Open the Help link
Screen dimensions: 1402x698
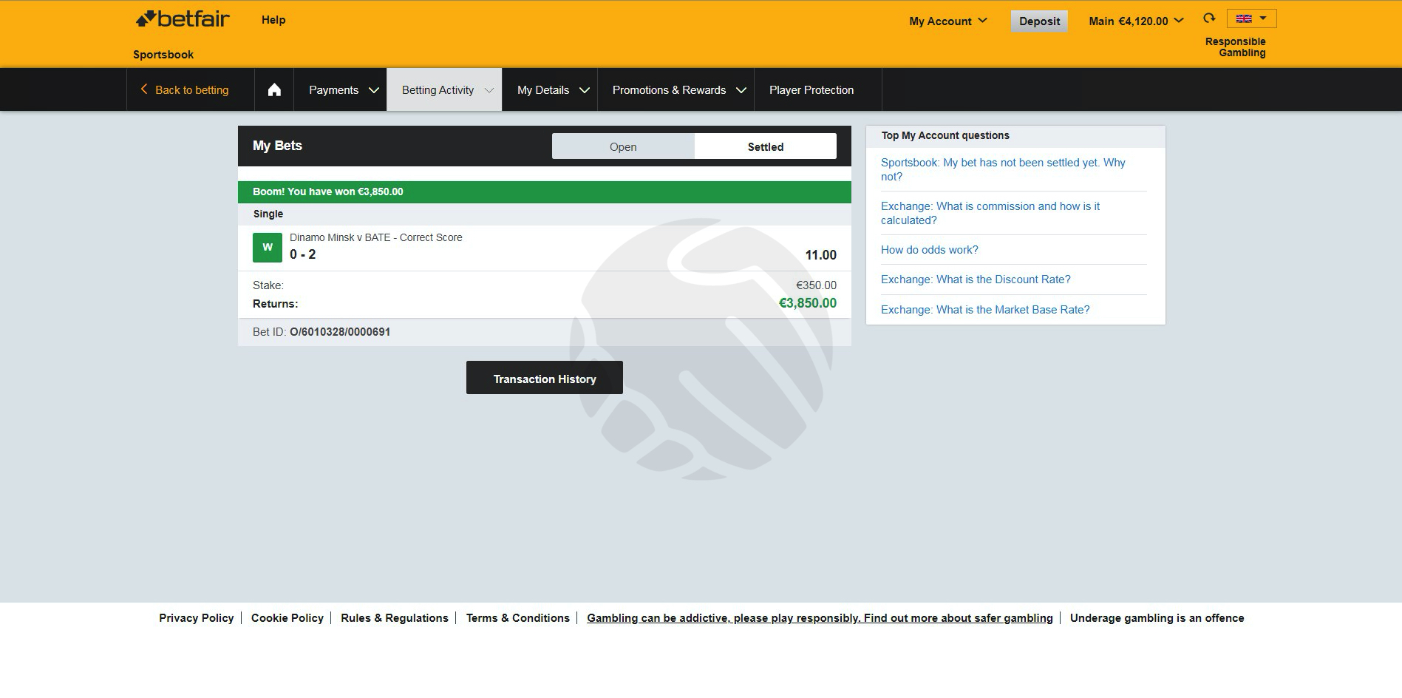pos(273,20)
